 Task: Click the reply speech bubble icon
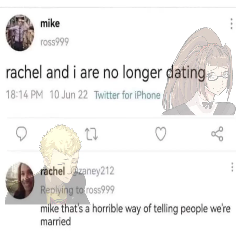[x=22, y=134]
